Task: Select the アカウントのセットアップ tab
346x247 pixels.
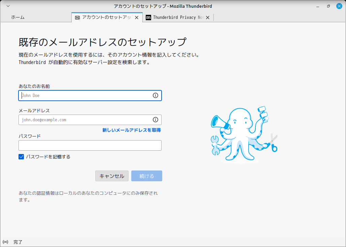Action: point(107,17)
